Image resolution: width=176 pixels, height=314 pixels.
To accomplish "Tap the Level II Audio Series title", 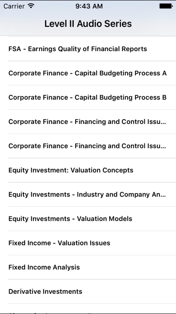I will pyautogui.click(x=88, y=23).
